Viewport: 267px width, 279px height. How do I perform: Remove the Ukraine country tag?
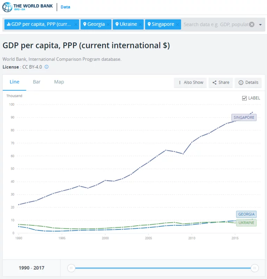tap(140, 24)
